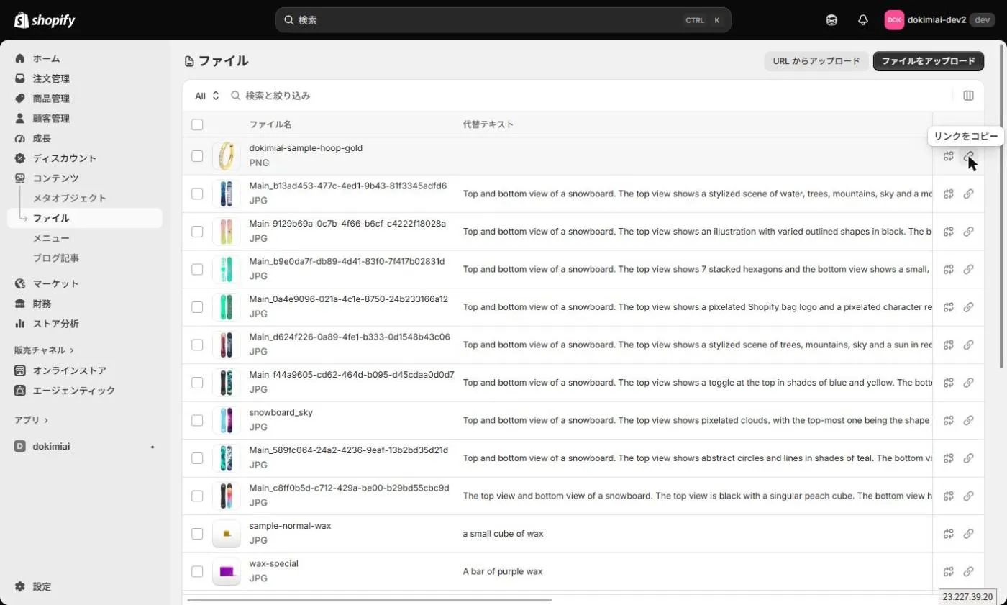This screenshot has width=1007, height=605.
Task: Open the column editor icon
Action: pos(968,96)
